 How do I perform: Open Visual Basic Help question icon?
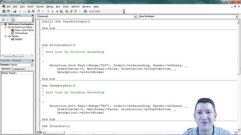(x=85, y=11)
